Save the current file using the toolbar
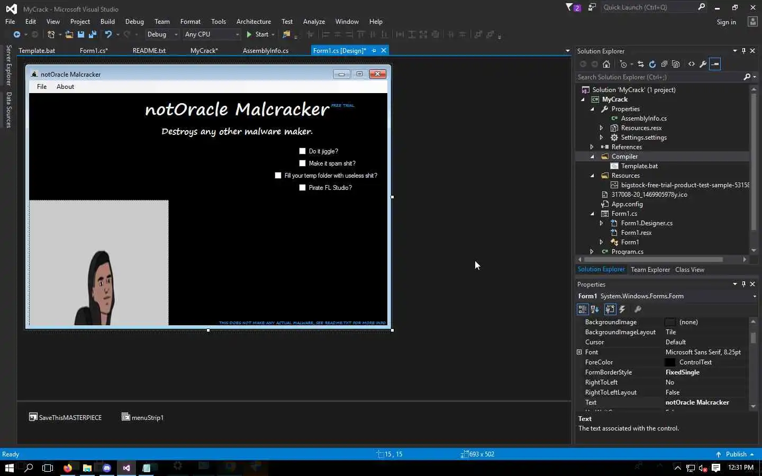The image size is (762, 476). [81, 34]
